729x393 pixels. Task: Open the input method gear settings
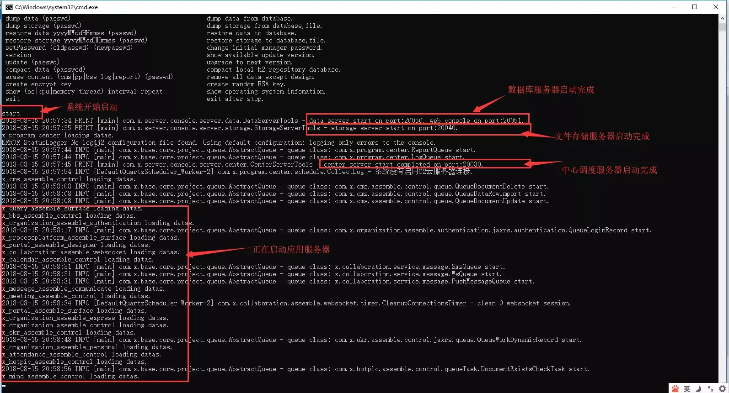coord(722,389)
